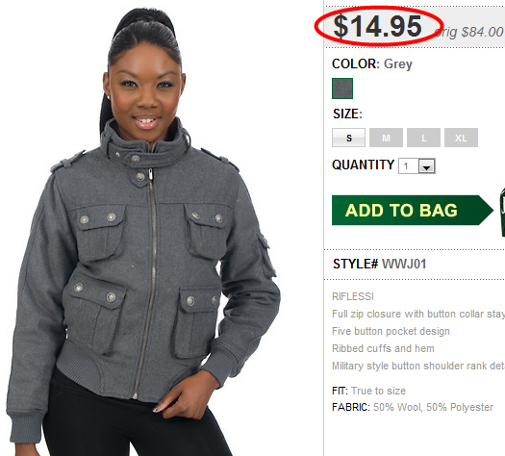Click the circled $14.95 sale price

(377, 26)
